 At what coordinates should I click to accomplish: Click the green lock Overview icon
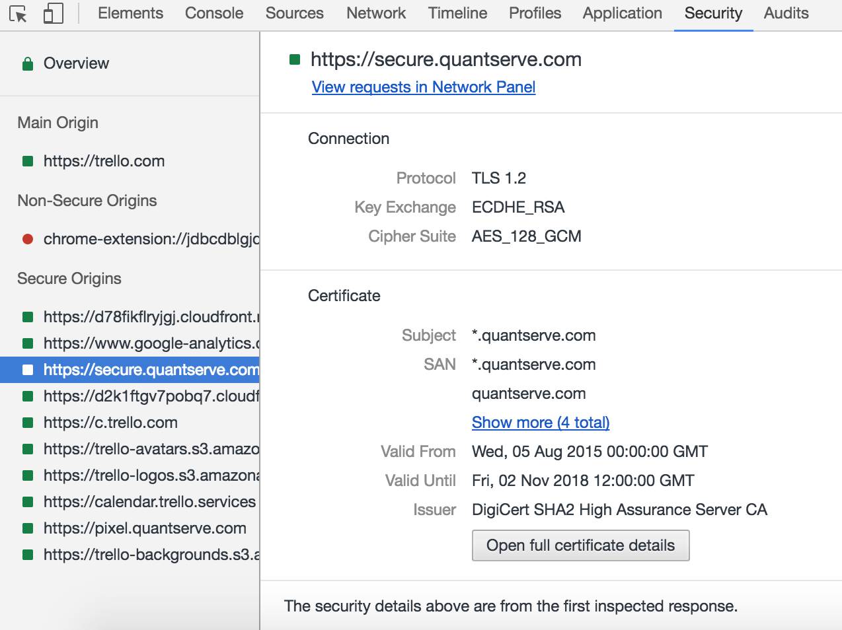28,64
